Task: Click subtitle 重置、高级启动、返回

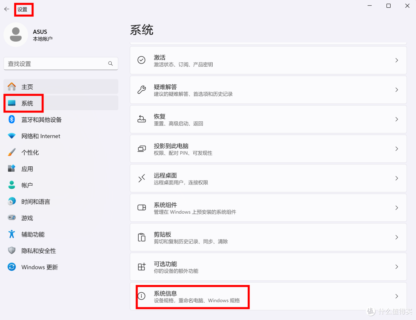Action: (179, 123)
